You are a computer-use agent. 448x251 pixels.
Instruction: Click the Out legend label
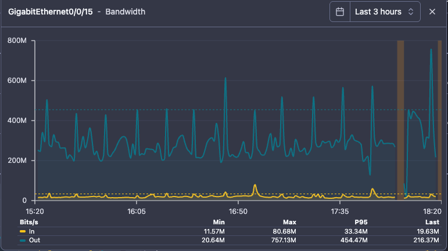(34, 240)
